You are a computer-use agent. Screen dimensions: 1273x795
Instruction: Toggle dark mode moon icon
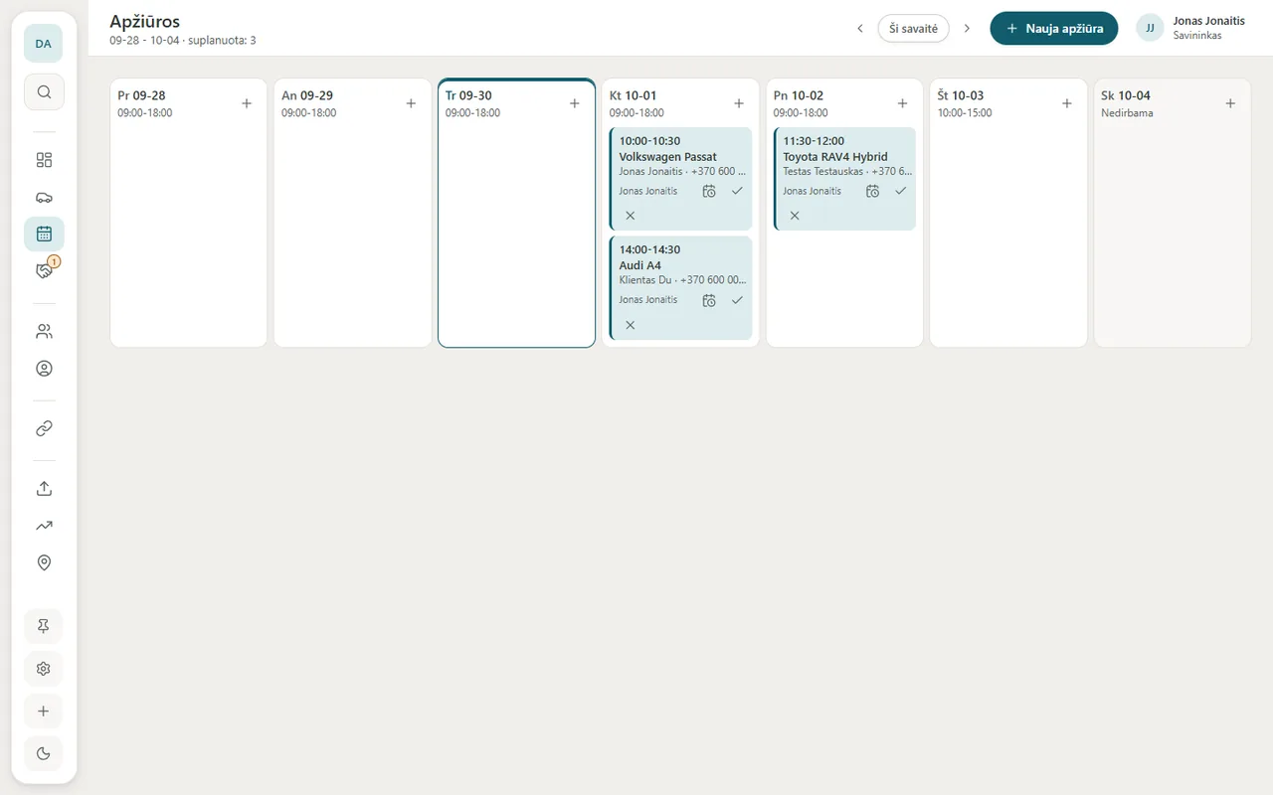pos(43,753)
